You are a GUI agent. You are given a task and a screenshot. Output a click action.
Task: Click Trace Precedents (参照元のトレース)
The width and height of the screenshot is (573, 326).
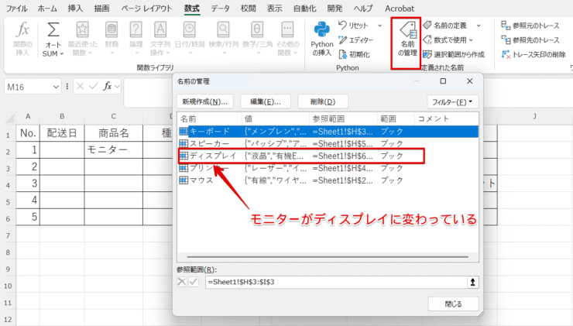530,26
